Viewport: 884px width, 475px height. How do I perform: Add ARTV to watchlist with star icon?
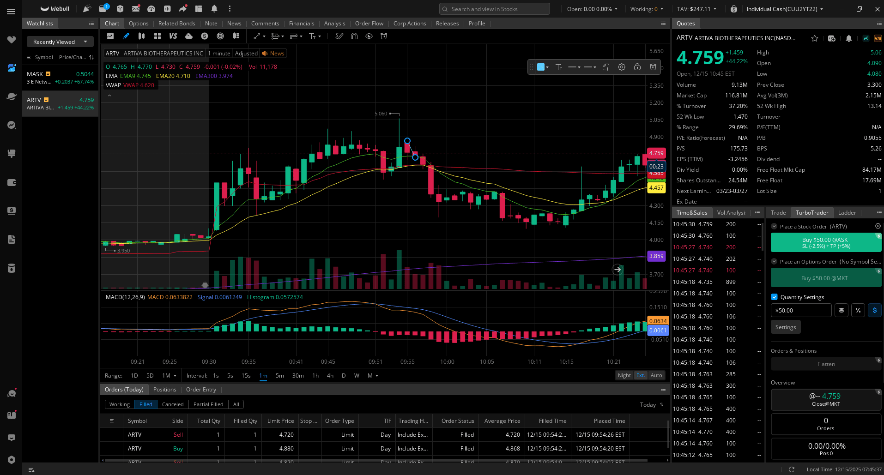pyautogui.click(x=815, y=38)
